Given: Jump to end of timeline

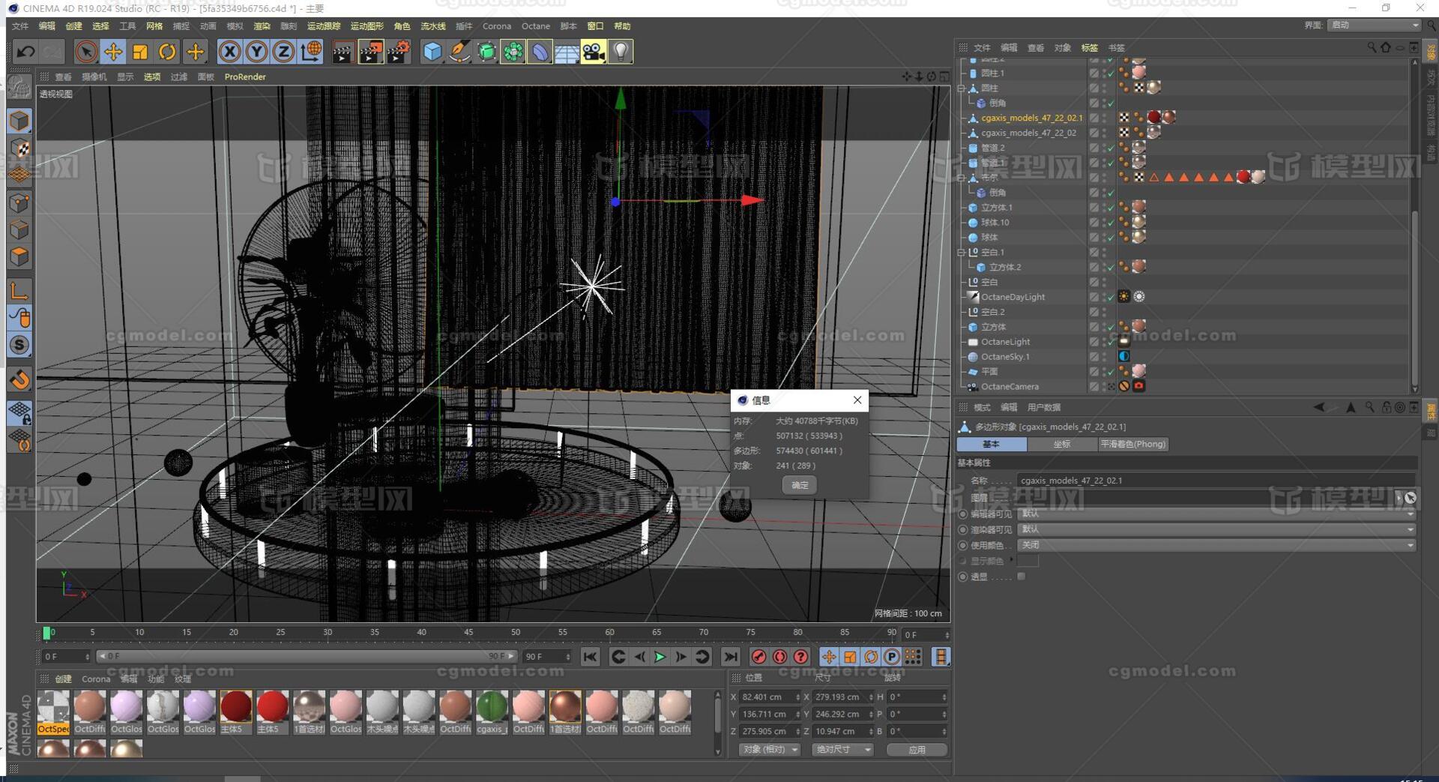Looking at the screenshot, I should point(730,657).
